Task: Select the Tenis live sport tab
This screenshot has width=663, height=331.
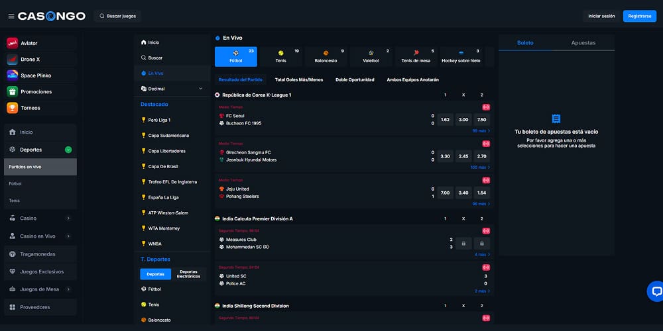Action: (x=280, y=56)
